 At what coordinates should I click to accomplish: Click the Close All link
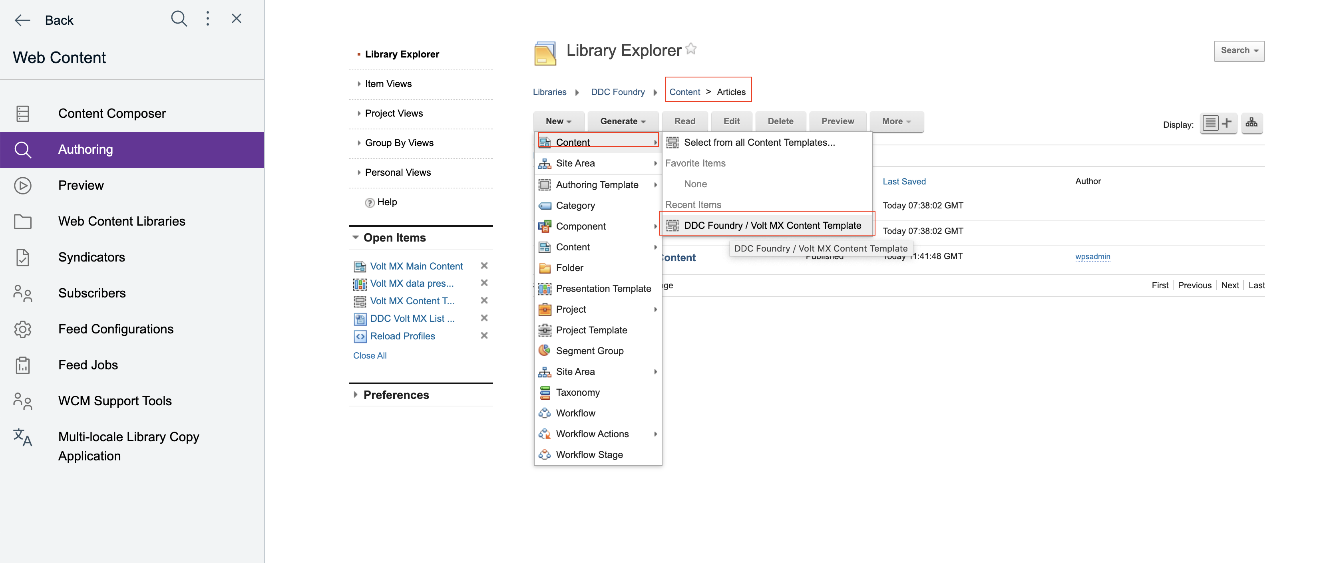370,356
